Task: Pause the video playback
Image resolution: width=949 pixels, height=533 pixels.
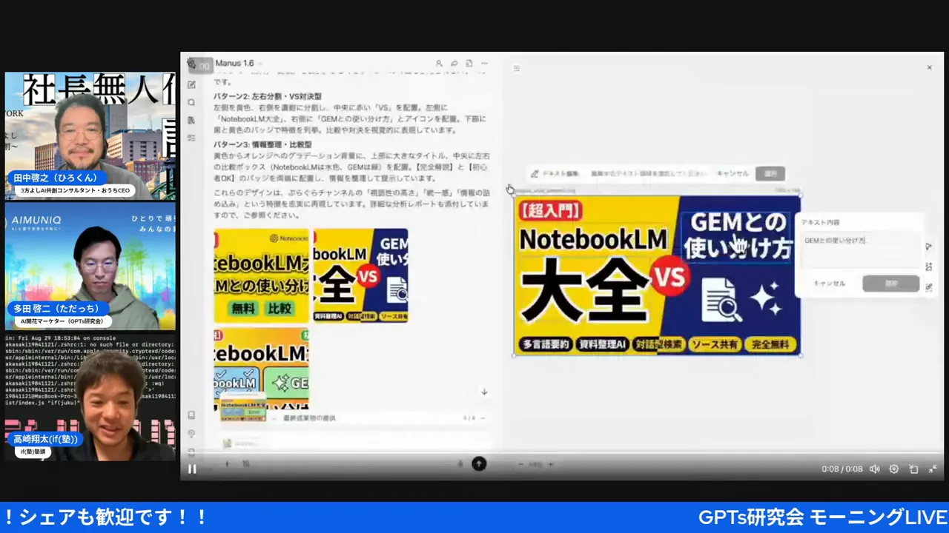Action: click(192, 468)
